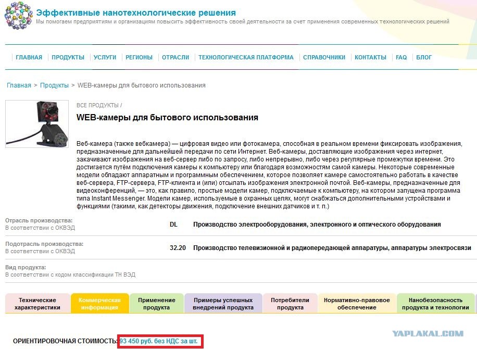Image resolution: width=477 pixels, height=349 pixels.
Task: Open the РЕГИОНЫ menu item
Action: tap(139, 57)
